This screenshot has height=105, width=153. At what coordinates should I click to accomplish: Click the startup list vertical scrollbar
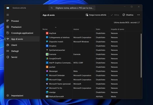click(x=141, y=56)
